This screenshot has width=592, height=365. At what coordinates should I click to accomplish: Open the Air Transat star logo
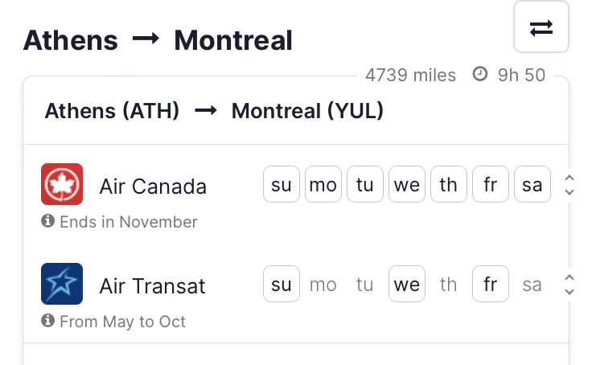coord(62,284)
